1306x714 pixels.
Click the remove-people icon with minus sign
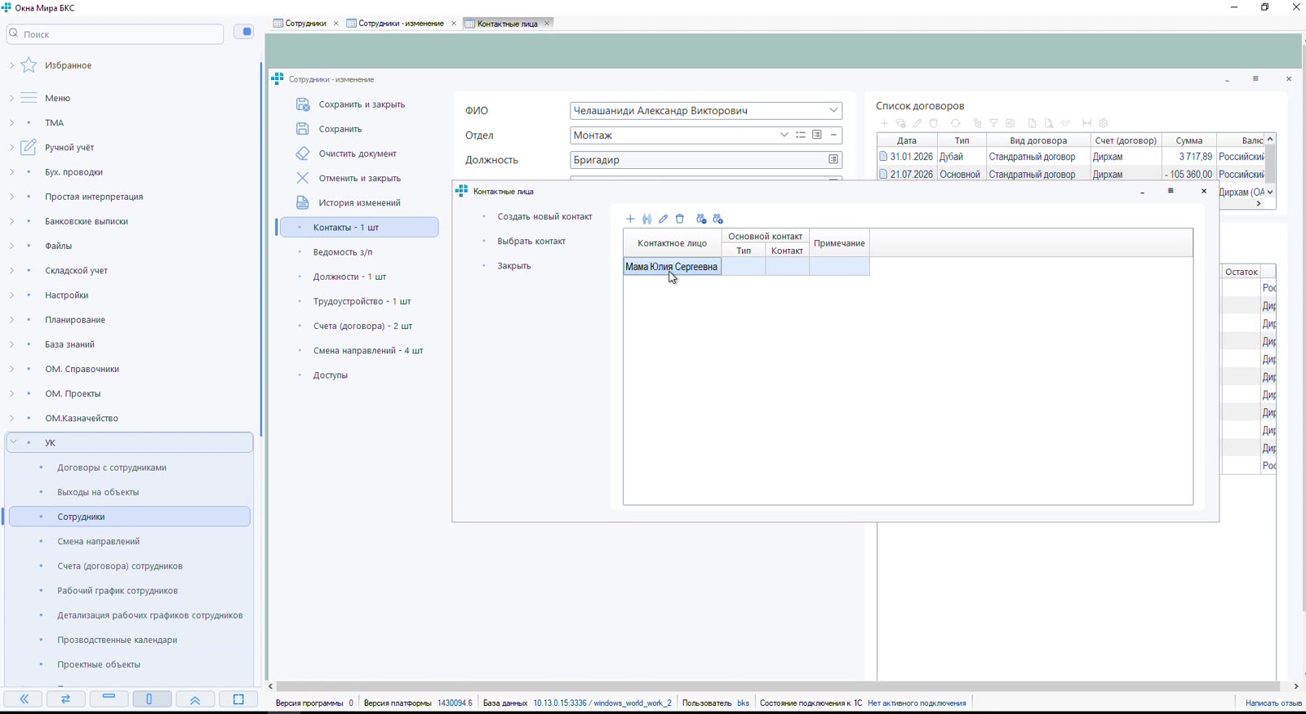click(x=701, y=219)
